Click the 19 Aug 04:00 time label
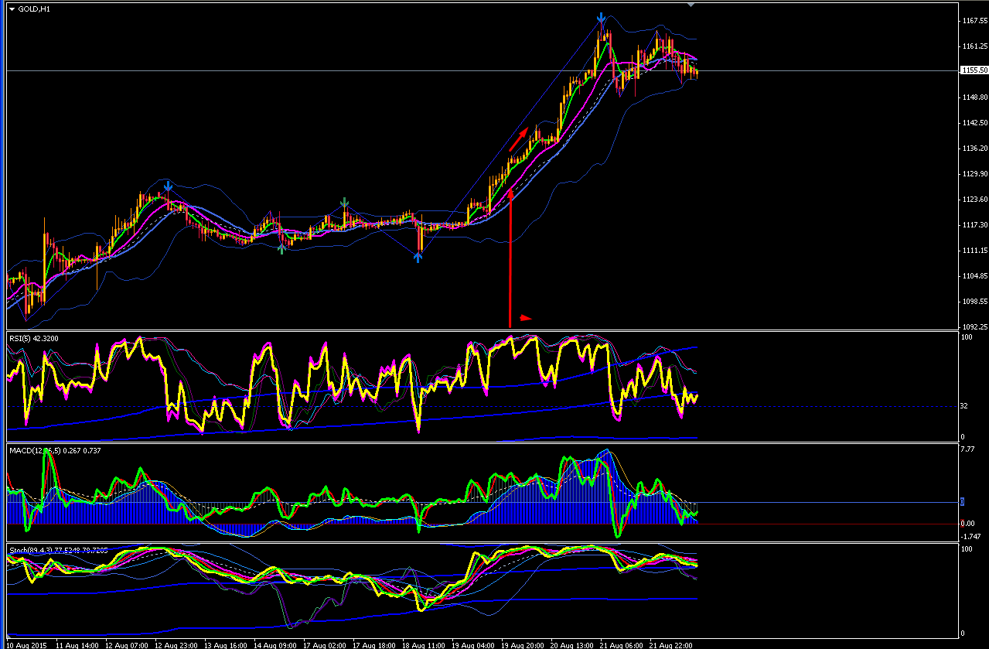Viewport: 989px width, 649px height. (472, 644)
